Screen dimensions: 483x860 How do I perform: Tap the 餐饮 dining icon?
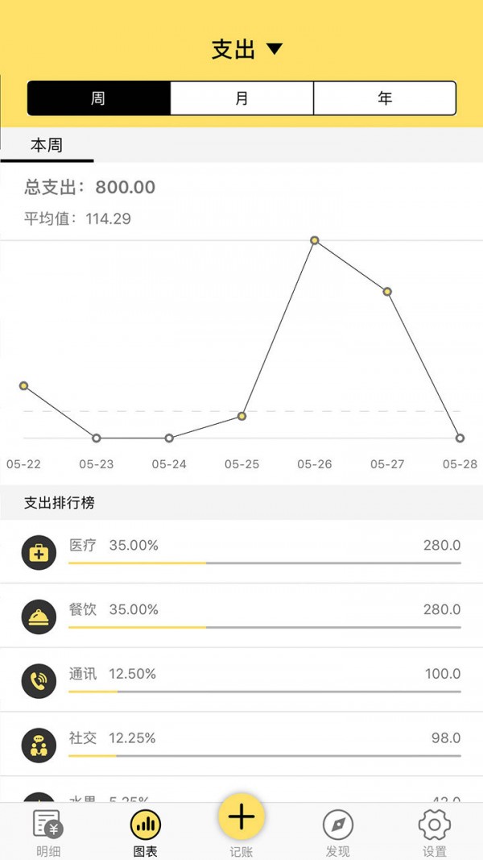39,617
